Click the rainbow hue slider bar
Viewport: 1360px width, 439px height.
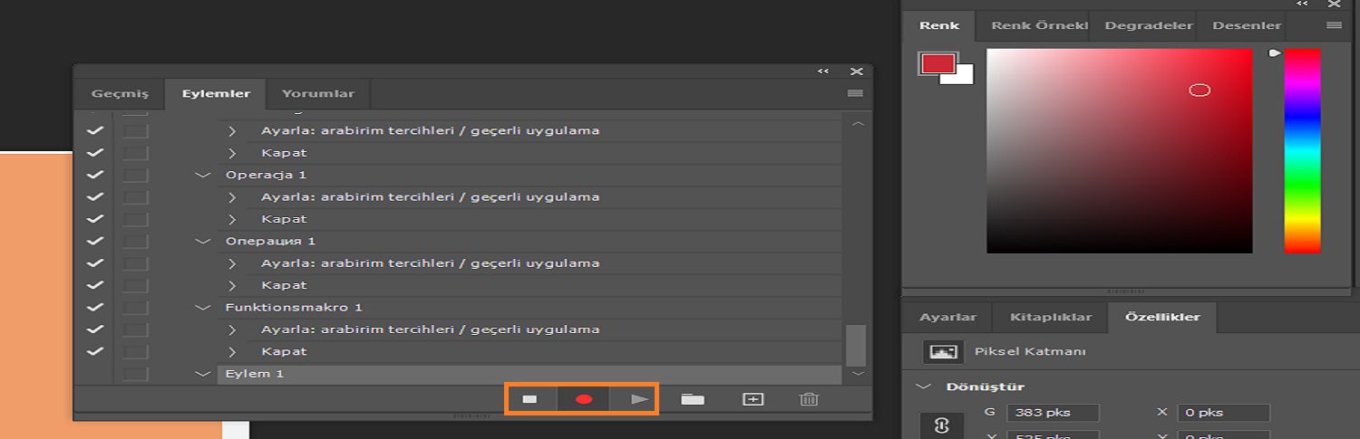coord(1302,150)
